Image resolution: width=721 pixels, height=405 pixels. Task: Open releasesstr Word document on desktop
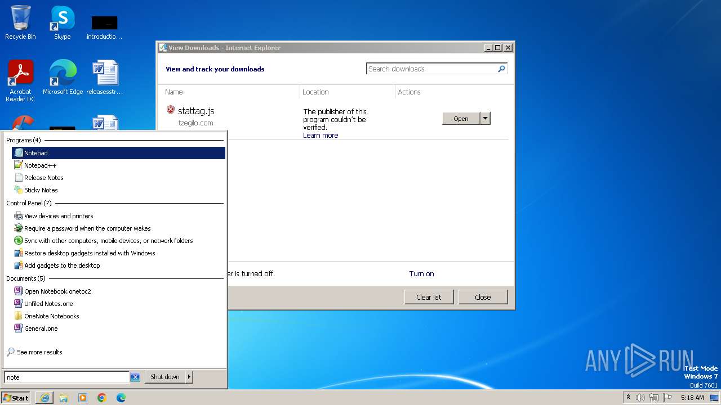coord(105,77)
